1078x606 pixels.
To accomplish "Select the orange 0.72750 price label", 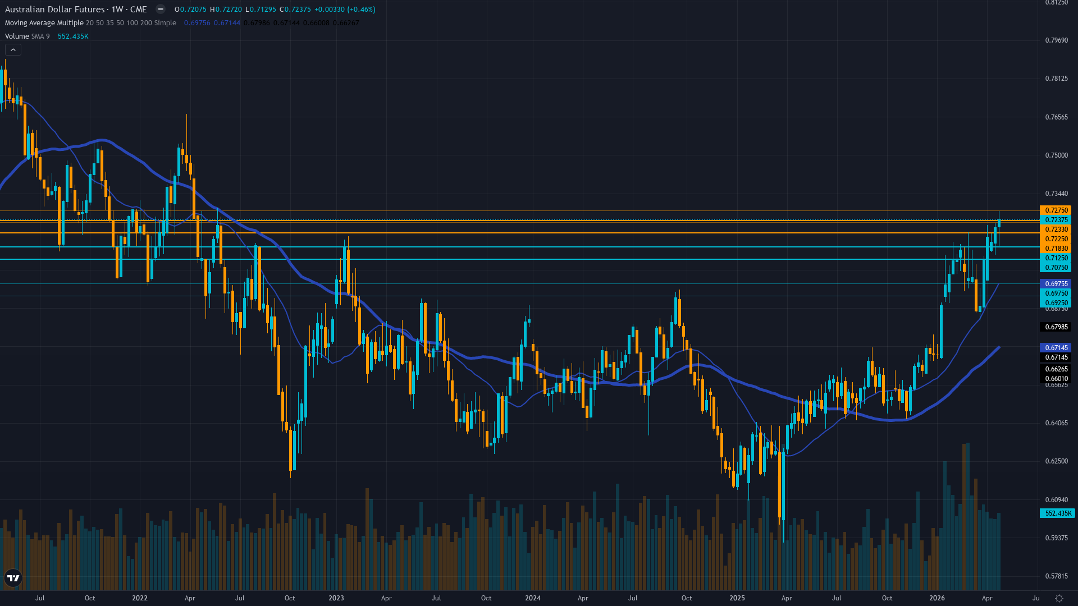I will coord(1056,210).
